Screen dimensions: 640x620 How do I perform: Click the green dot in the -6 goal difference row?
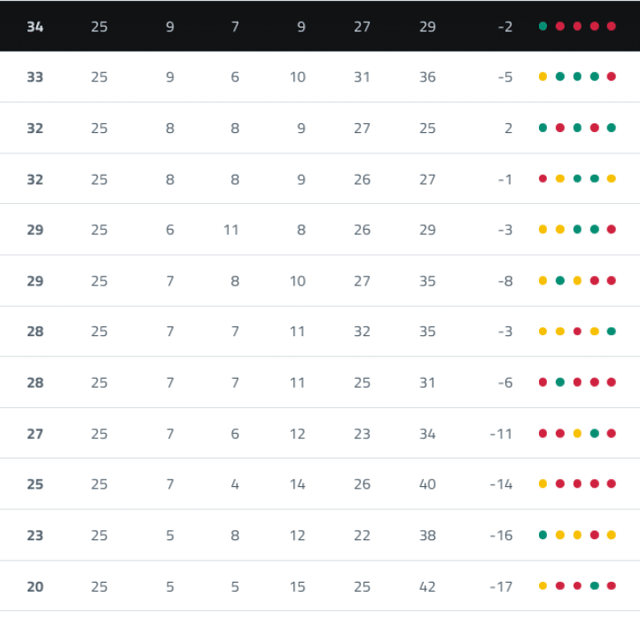(560, 383)
